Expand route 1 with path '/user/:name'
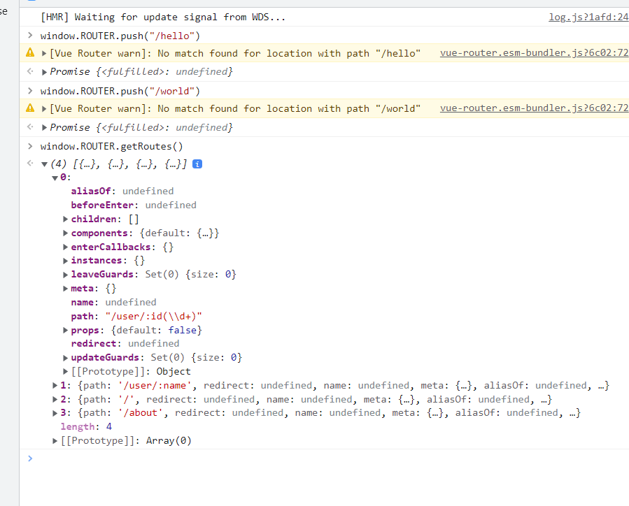This screenshot has height=506, width=629. 55,385
